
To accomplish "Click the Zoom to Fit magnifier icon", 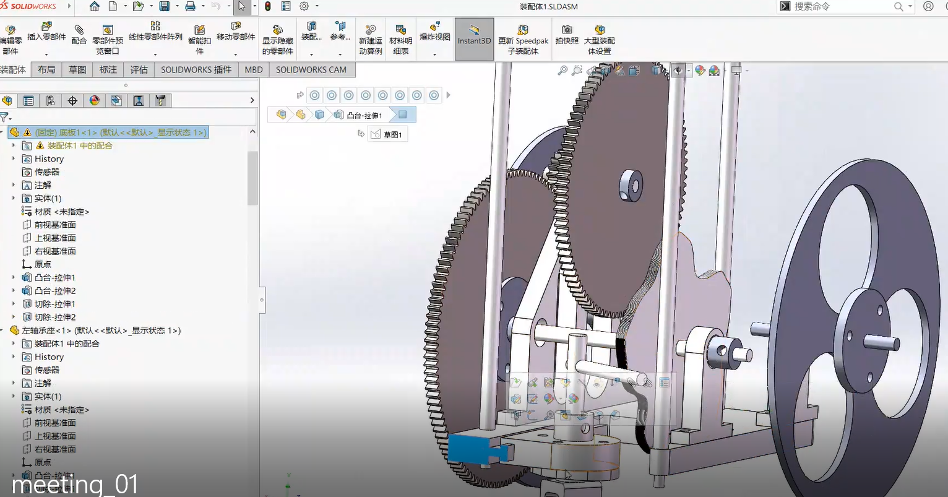I will coord(562,71).
